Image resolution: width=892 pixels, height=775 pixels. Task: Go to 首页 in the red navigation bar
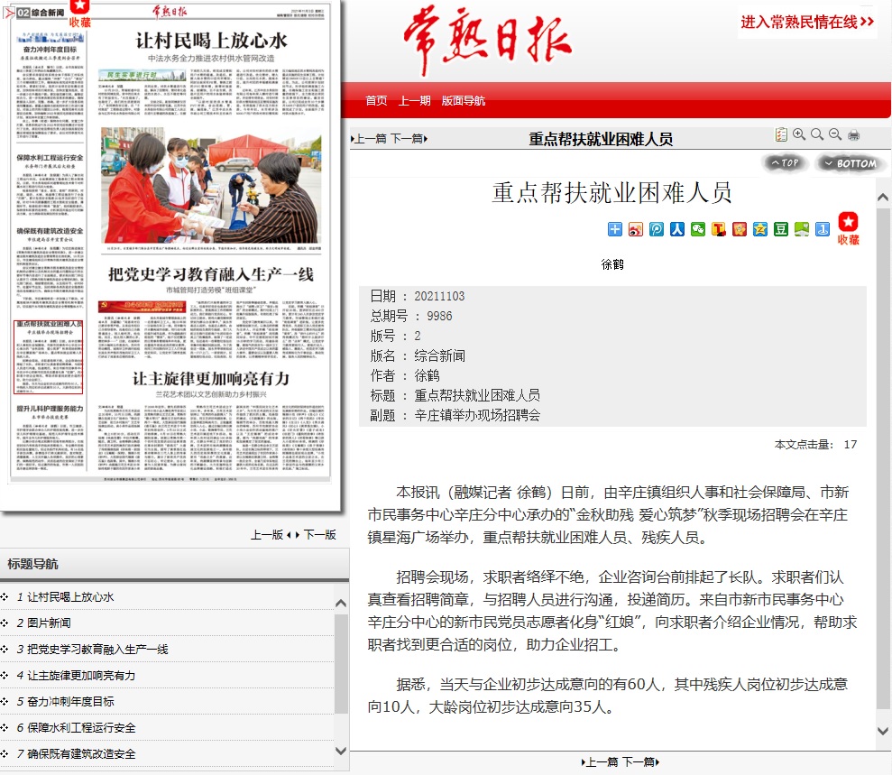376,101
